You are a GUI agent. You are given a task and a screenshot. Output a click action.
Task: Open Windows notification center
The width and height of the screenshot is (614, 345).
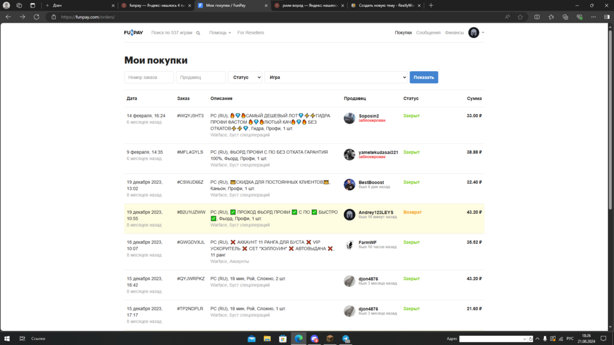(x=604, y=339)
